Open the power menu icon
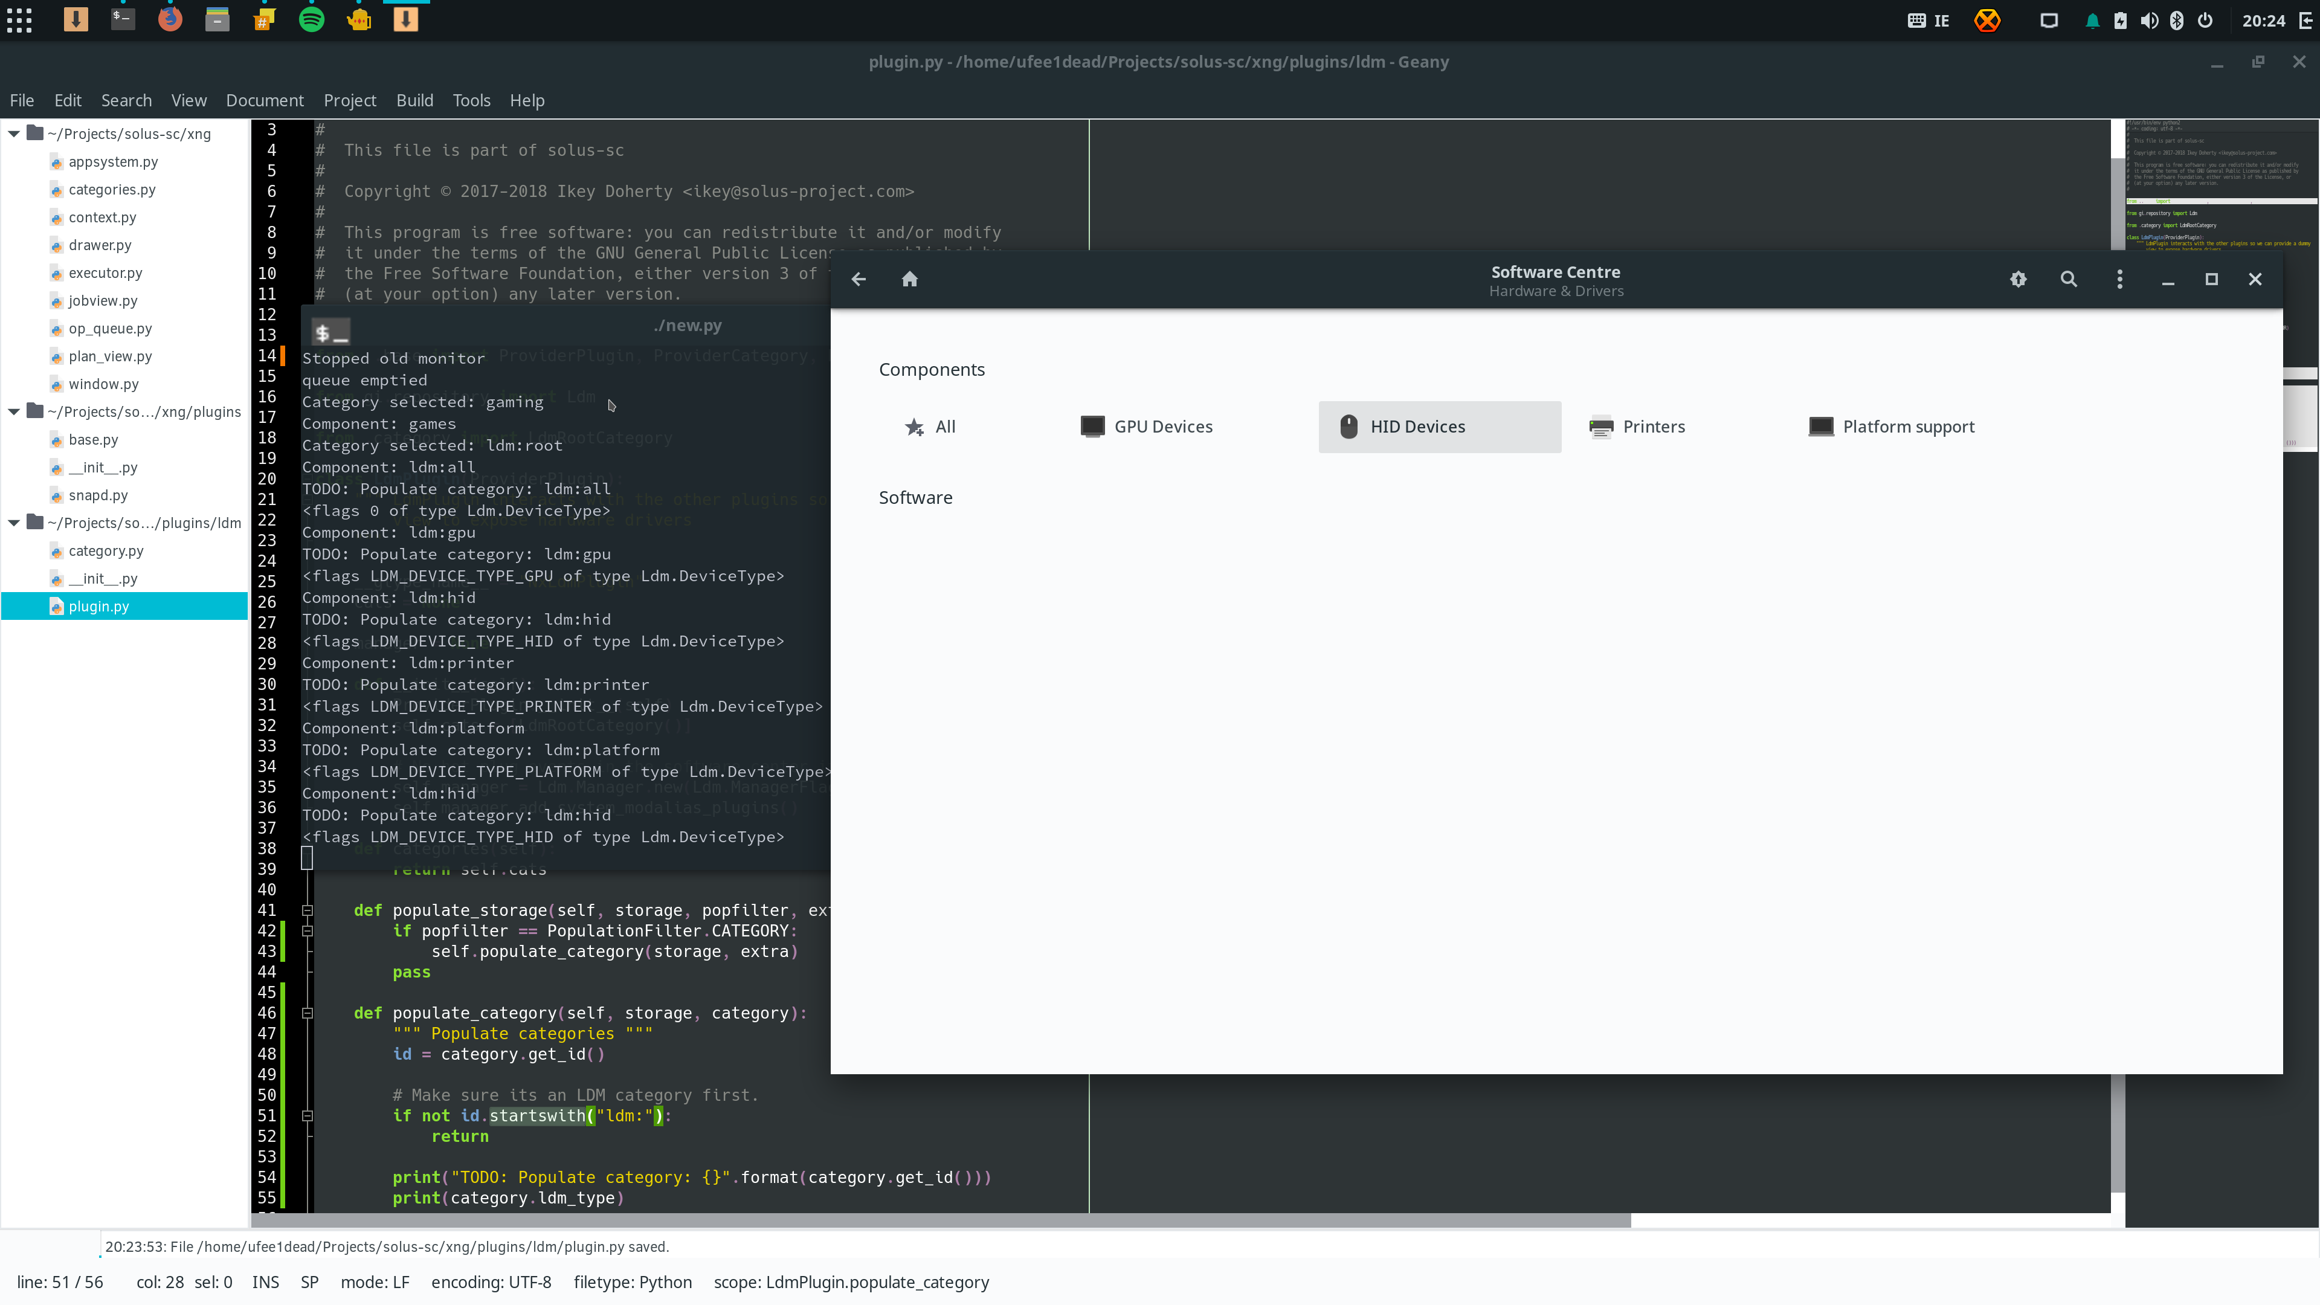This screenshot has width=2320, height=1305. tap(2205, 21)
